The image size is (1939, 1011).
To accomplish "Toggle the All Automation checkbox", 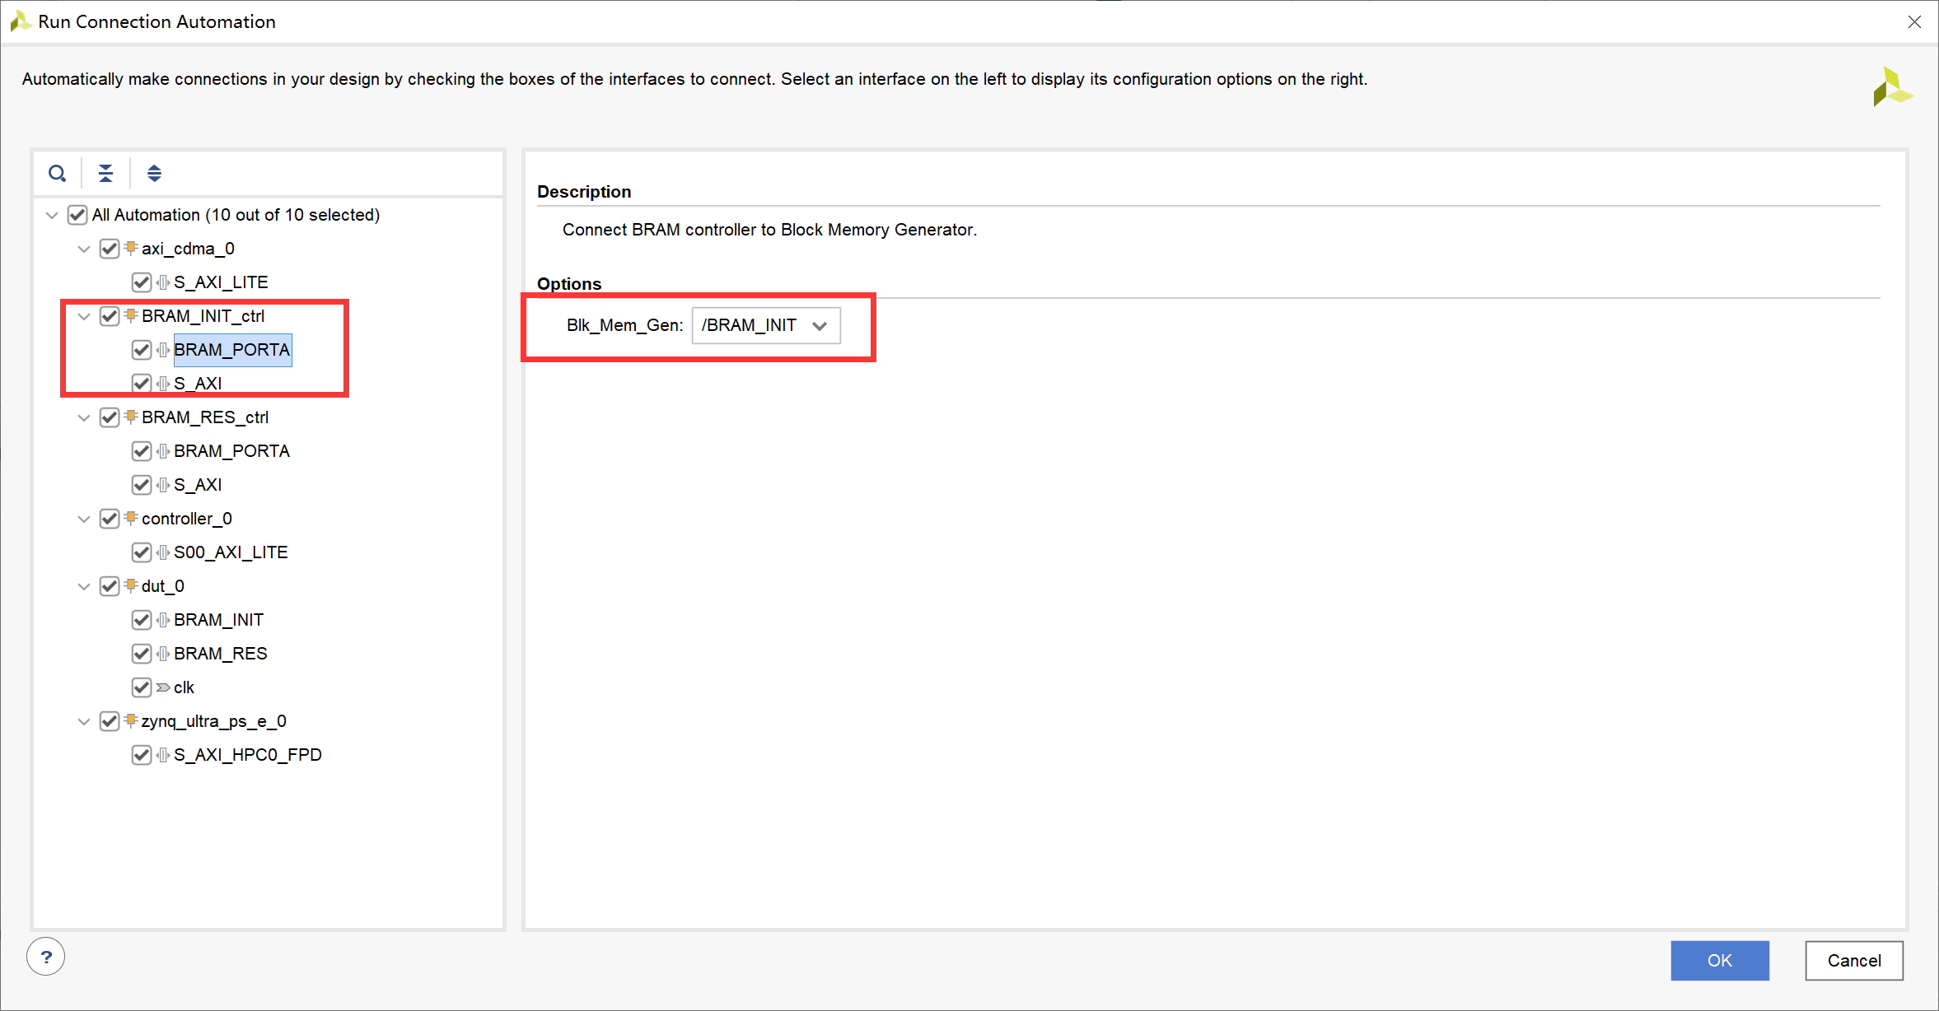I will coord(77,215).
